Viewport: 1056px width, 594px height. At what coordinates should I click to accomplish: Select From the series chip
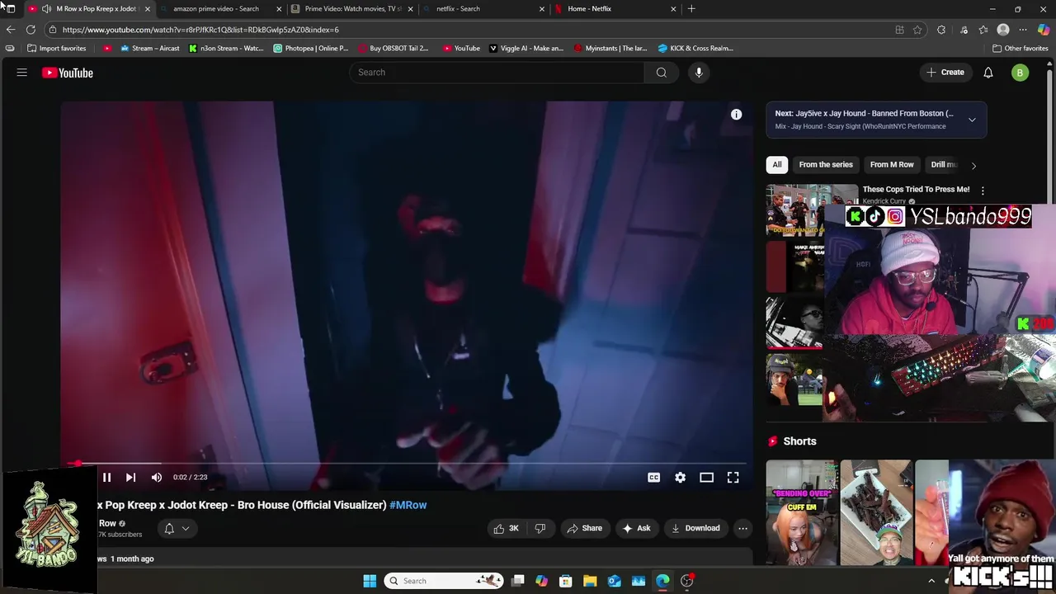(x=826, y=164)
